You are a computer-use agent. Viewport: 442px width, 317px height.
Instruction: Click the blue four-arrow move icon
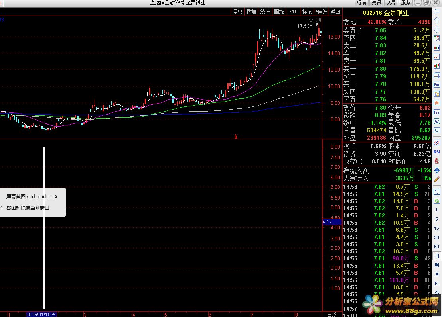(437, 170)
